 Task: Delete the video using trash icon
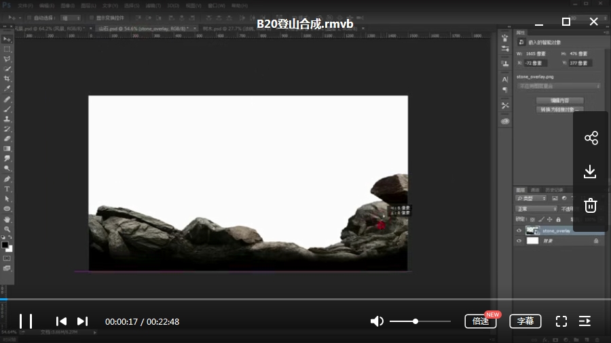coord(591,205)
